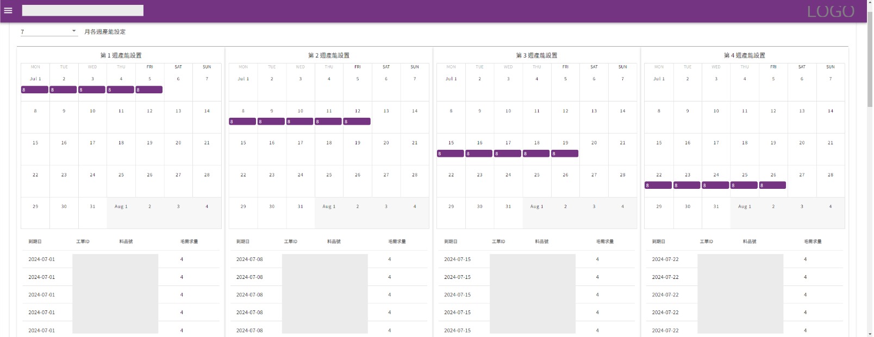874x337 pixels.
Task: Click day 31 cell in week 3 calendar
Action: coord(508,213)
